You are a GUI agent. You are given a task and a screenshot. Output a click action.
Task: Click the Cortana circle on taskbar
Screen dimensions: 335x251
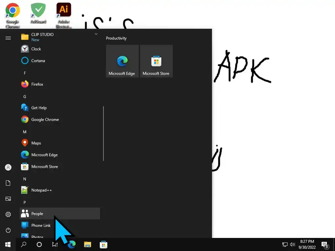(39, 244)
